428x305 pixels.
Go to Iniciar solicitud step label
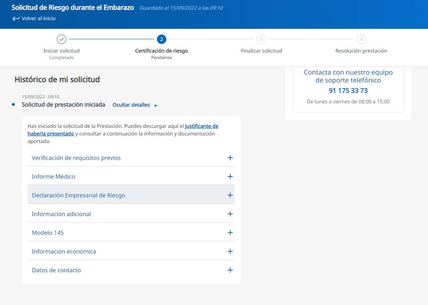[62, 51]
